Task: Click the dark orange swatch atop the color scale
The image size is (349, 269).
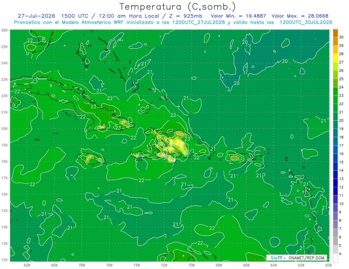Action: pyautogui.click(x=335, y=33)
